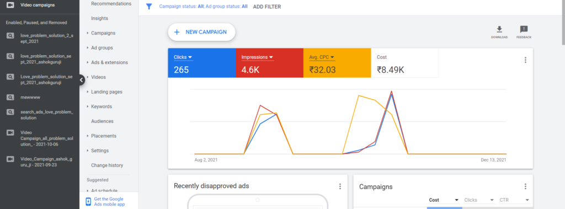This screenshot has height=209, width=565.
Task: Click the yellow Avg. CPC tile
Action: coord(337,63)
